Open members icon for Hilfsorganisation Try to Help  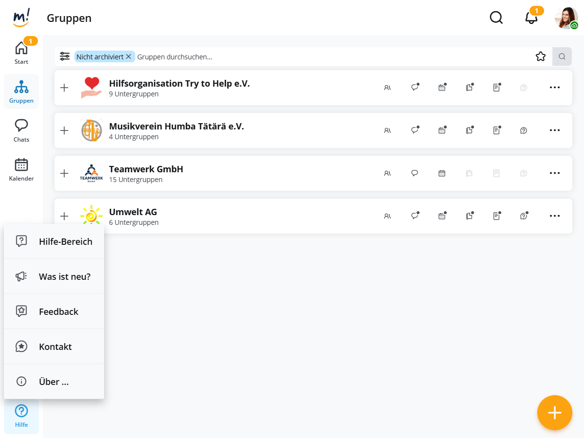pos(387,88)
